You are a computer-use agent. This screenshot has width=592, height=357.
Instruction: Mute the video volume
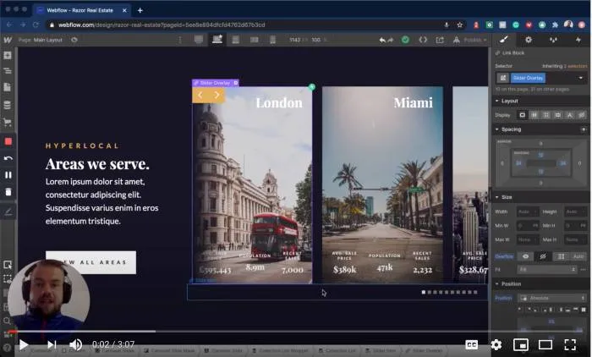(75, 344)
